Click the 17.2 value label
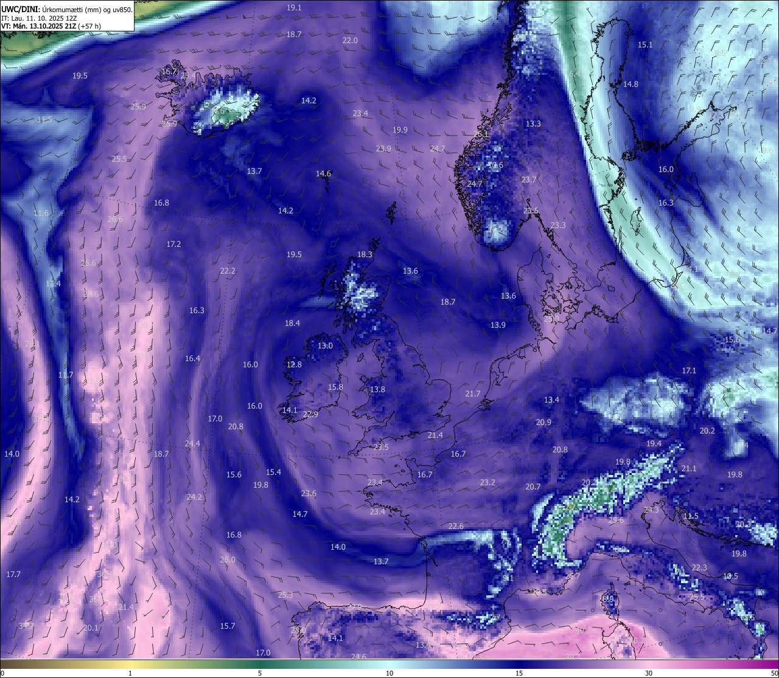Screen dimensions: 779x678 tap(173, 244)
